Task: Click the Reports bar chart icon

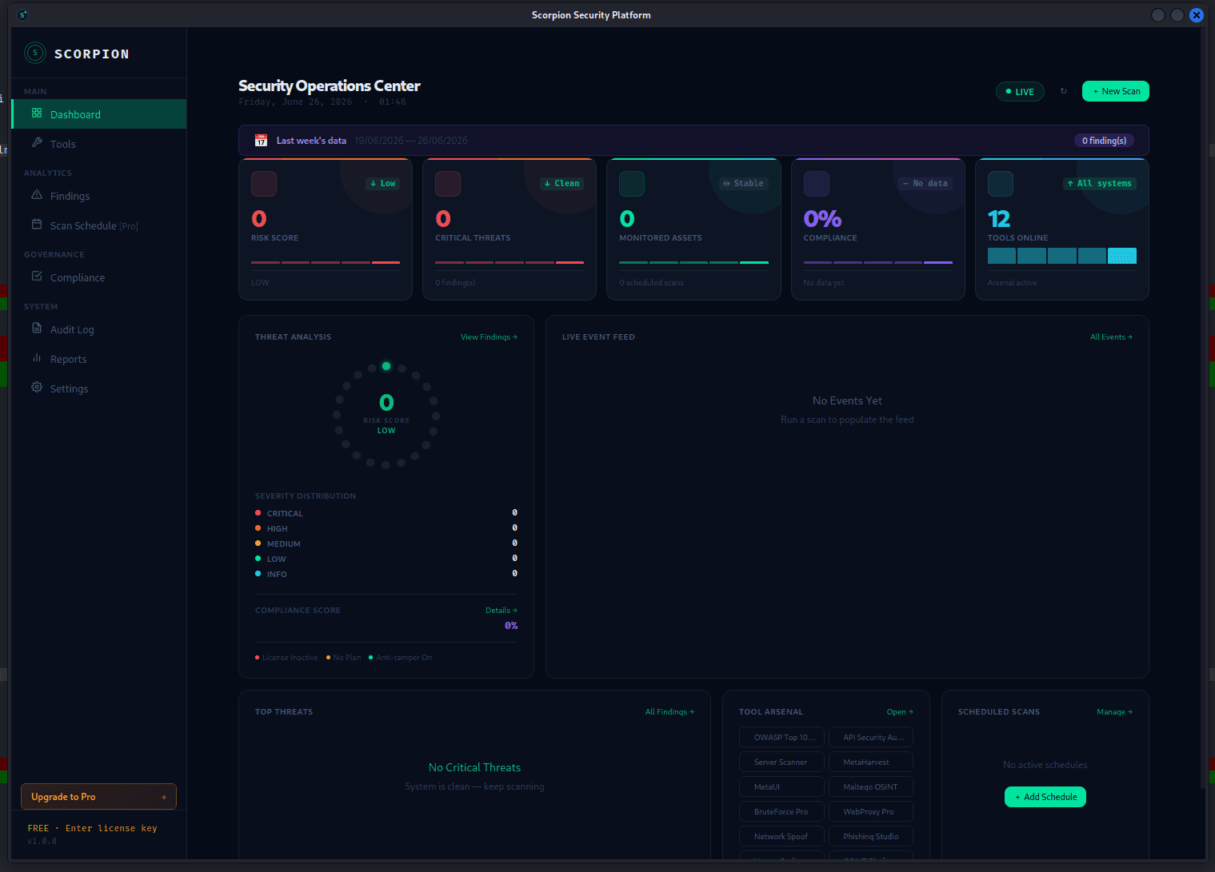Action: tap(37, 358)
